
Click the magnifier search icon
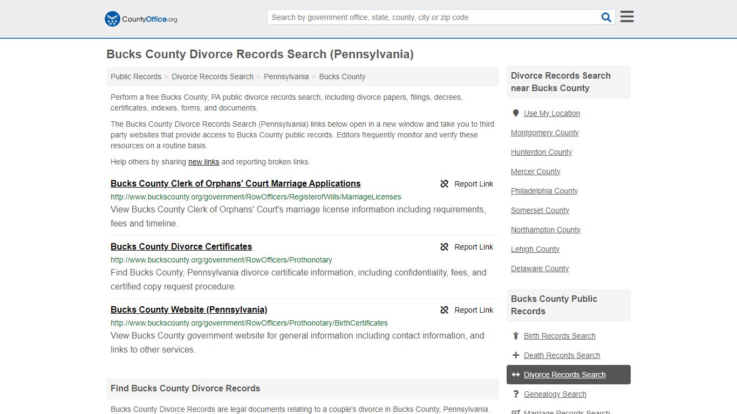click(606, 17)
